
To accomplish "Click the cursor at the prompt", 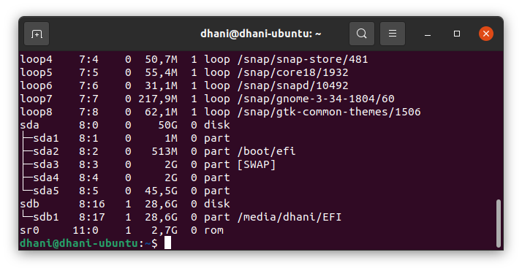I will pos(168,243).
